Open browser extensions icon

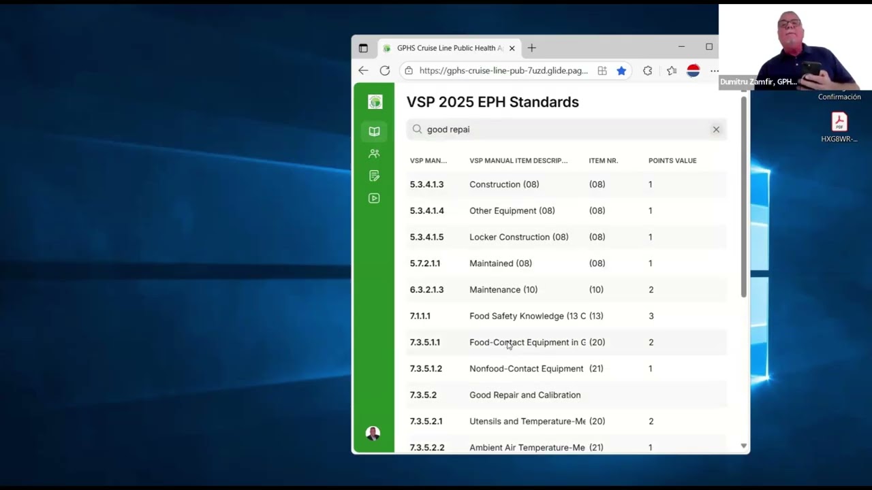pos(647,71)
